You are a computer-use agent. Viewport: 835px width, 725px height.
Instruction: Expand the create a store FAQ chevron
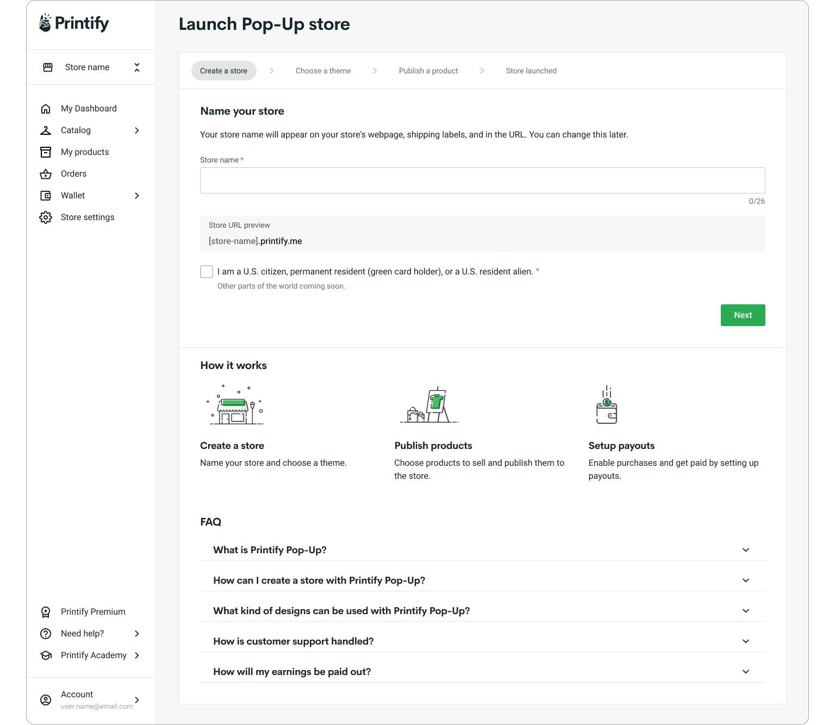pyautogui.click(x=746, y=580)
